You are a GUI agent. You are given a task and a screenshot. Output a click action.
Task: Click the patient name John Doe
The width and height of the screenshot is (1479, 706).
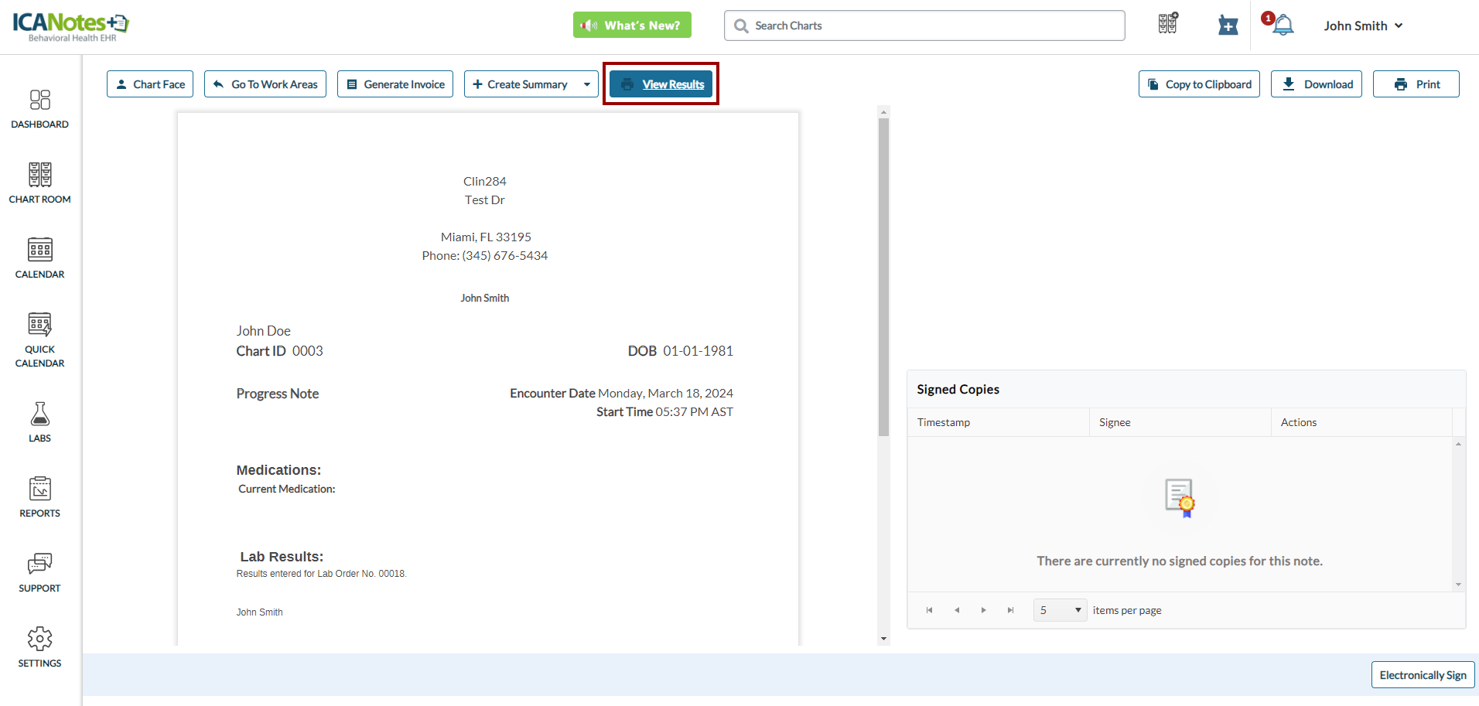(x=263, y=331)
